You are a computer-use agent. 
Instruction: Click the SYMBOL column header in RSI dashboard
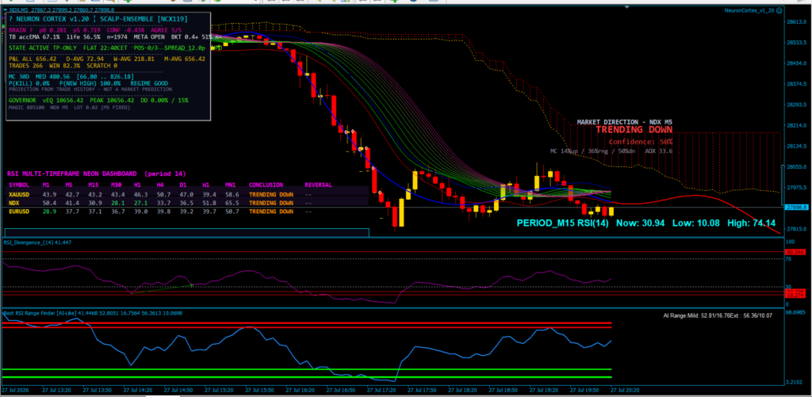click(x=19, y=185)
